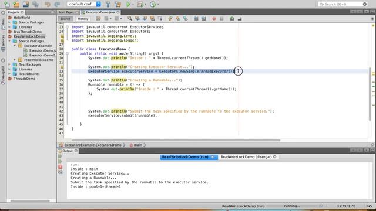Click the Shift Line Right icon
The width and height of the screenshot is (376, 211).
point(204,19)
